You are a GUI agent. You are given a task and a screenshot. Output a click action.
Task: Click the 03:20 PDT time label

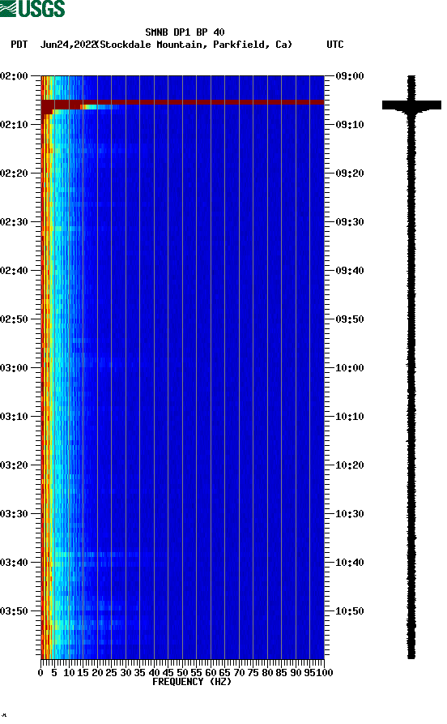tap(14, 465)
